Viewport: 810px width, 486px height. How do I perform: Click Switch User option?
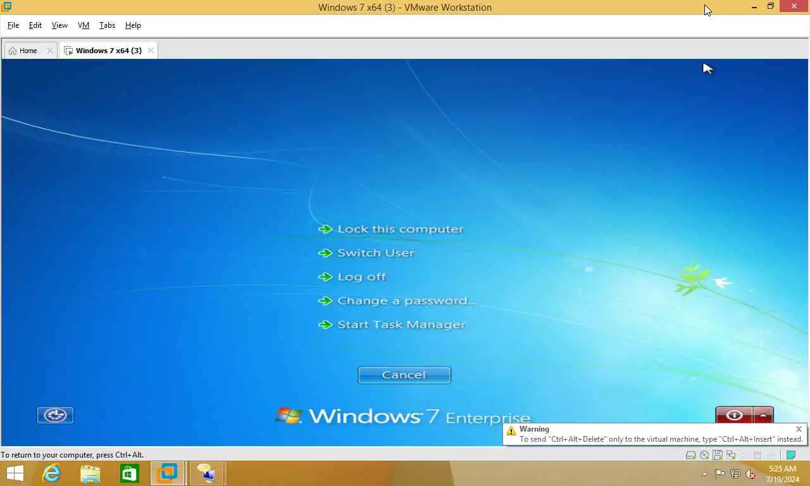click(x=376, y=253)
